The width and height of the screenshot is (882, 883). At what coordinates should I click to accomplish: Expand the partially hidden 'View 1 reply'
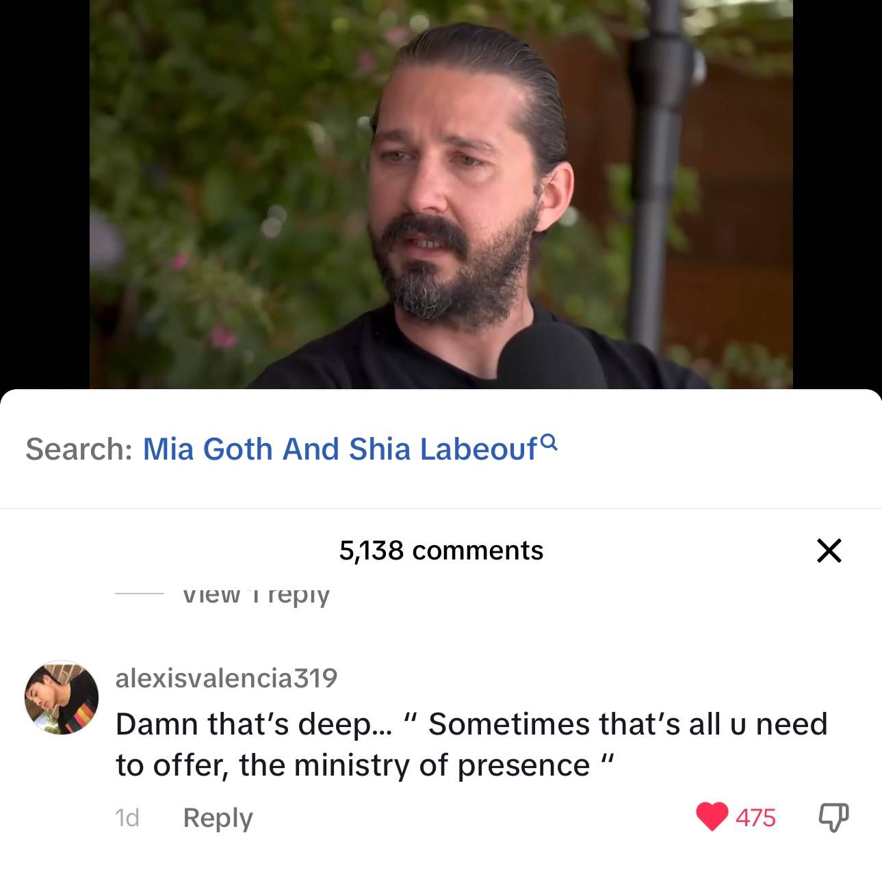pyautogui.click(x=257, y=594)
